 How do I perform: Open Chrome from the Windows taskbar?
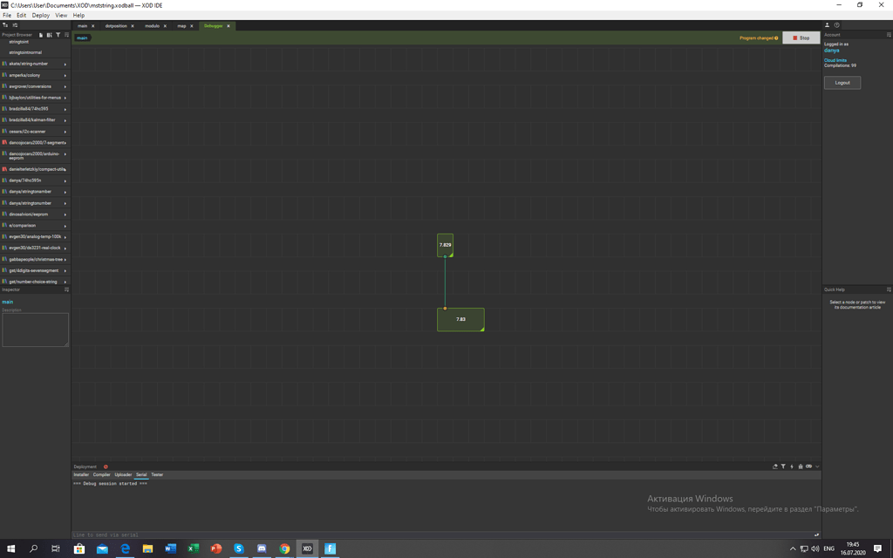coord(284,548)
